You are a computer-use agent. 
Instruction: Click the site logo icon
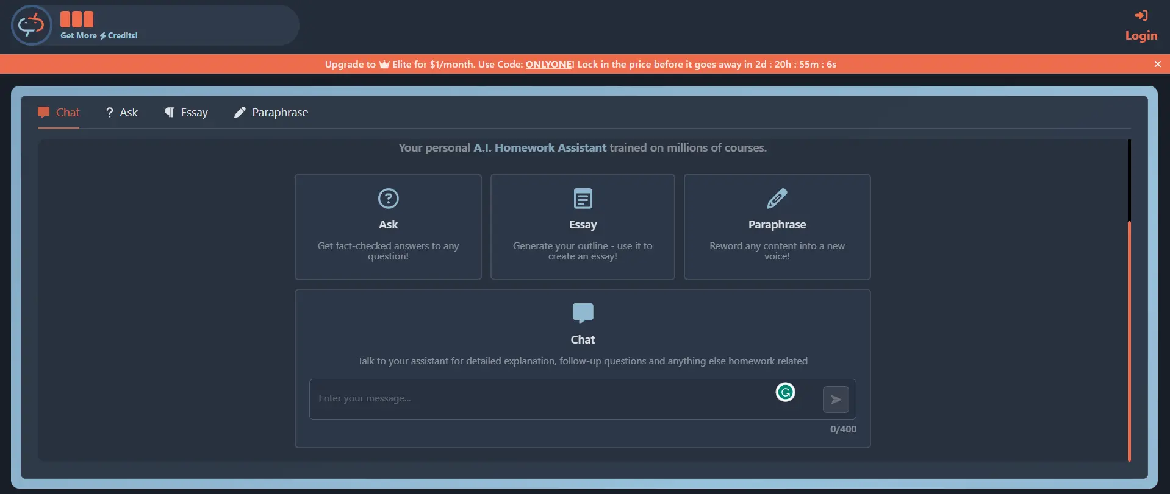pyautogui.click(x=32, y=26)
